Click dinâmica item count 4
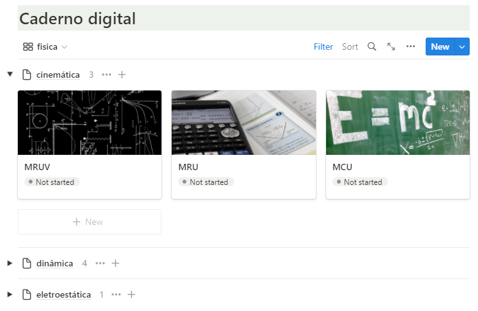478x311 pixels. click(x=84, y=263)
